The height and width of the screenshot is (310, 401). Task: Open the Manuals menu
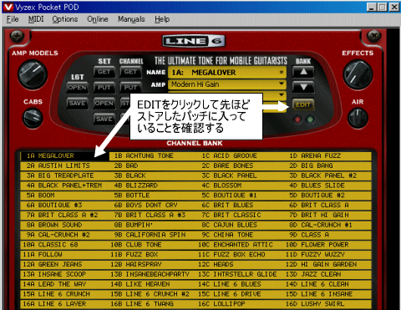(x=131, y=19)
